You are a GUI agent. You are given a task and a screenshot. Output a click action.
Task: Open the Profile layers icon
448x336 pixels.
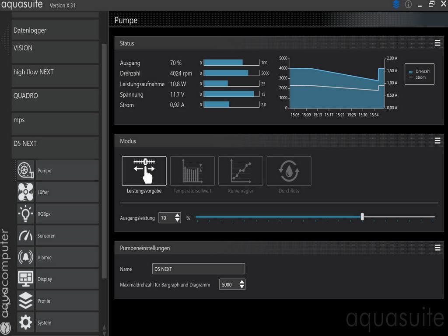(25, 301)
